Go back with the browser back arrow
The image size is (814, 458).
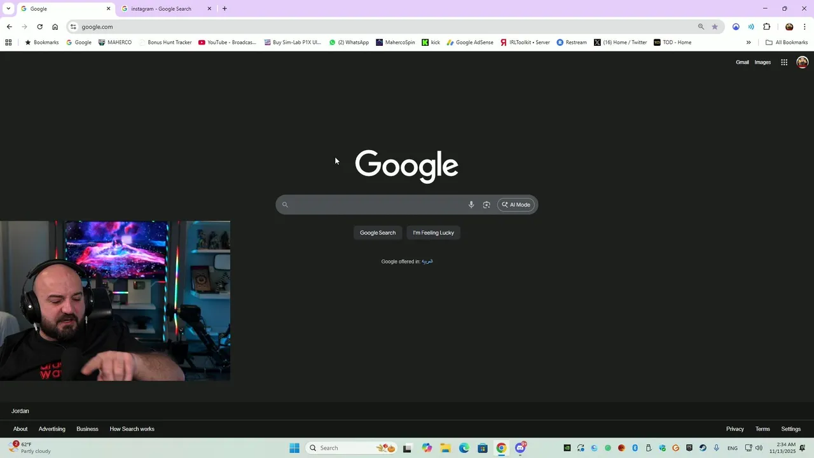tap(9, 27)
